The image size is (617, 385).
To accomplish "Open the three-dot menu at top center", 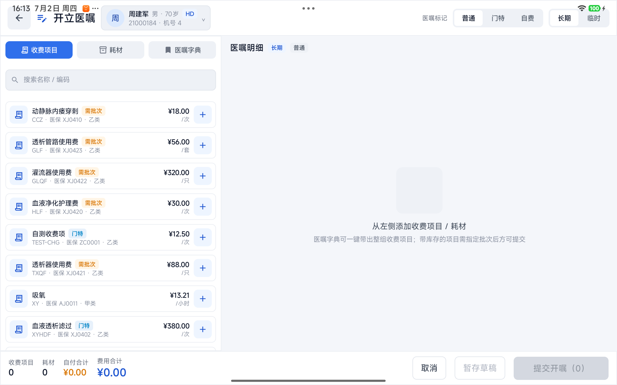I will [308, 8].
